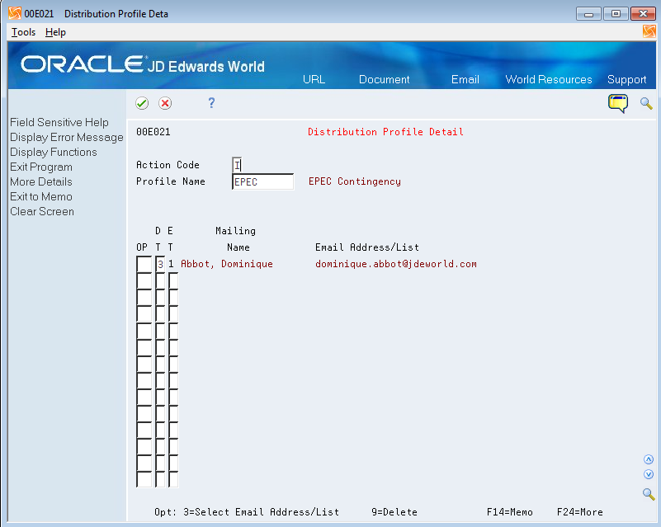The height and width of the screenshot is (527, 661).
Task: Choose Display Error Message
Action: coord(67,138)
